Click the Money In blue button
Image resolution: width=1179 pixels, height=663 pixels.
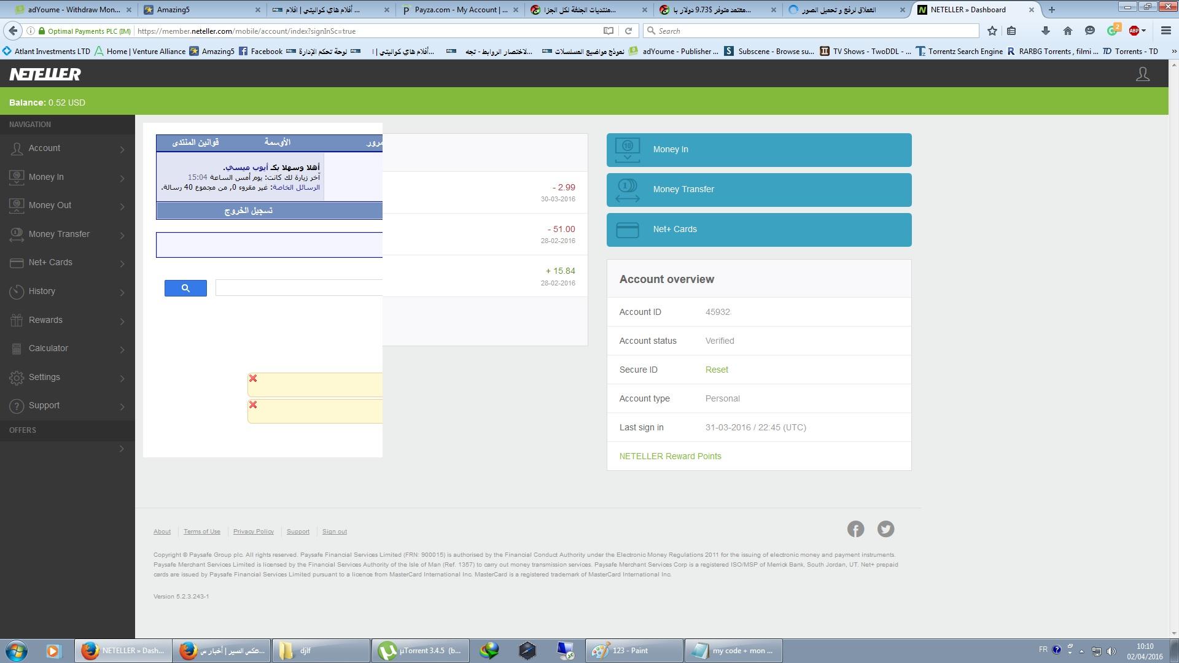pyautogui.click(x=759, y=150)
